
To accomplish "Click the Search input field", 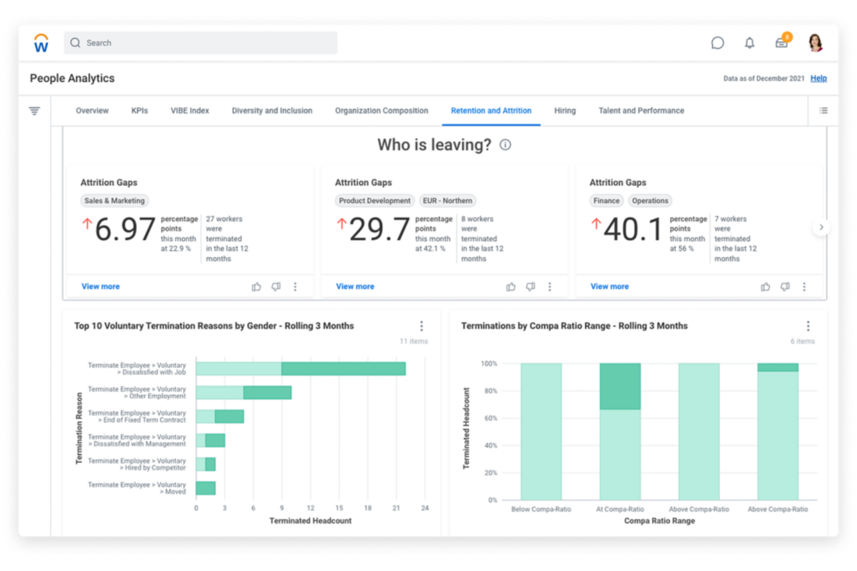I will [x=200, y=43].
